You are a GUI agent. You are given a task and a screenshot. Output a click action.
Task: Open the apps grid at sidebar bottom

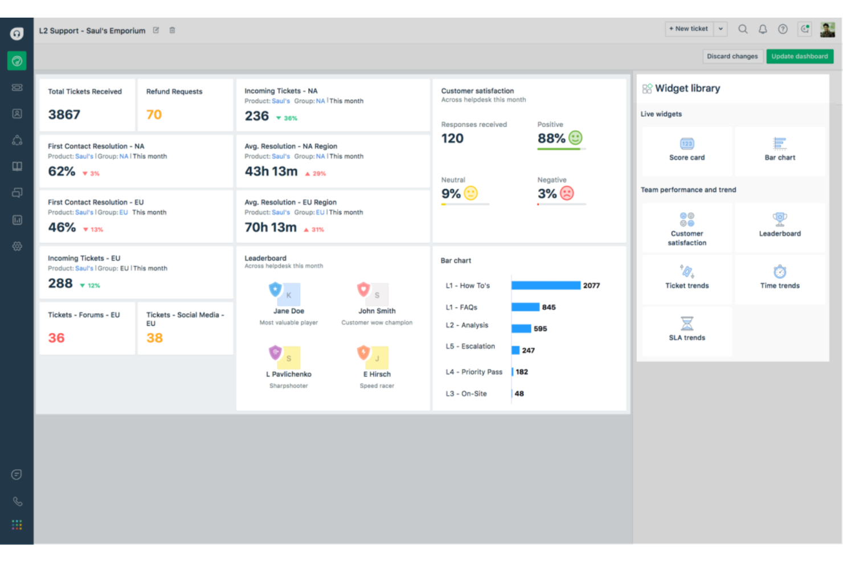click(x=17, y=524)
